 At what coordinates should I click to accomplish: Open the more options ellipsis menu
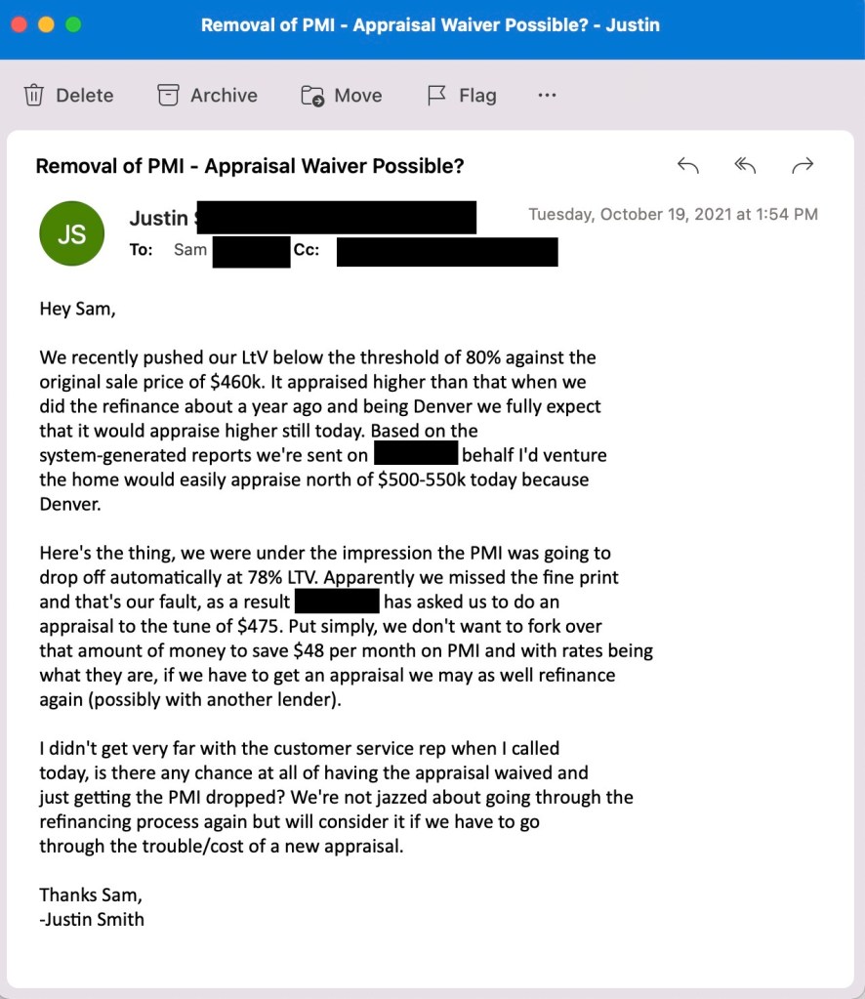[547, 96]
